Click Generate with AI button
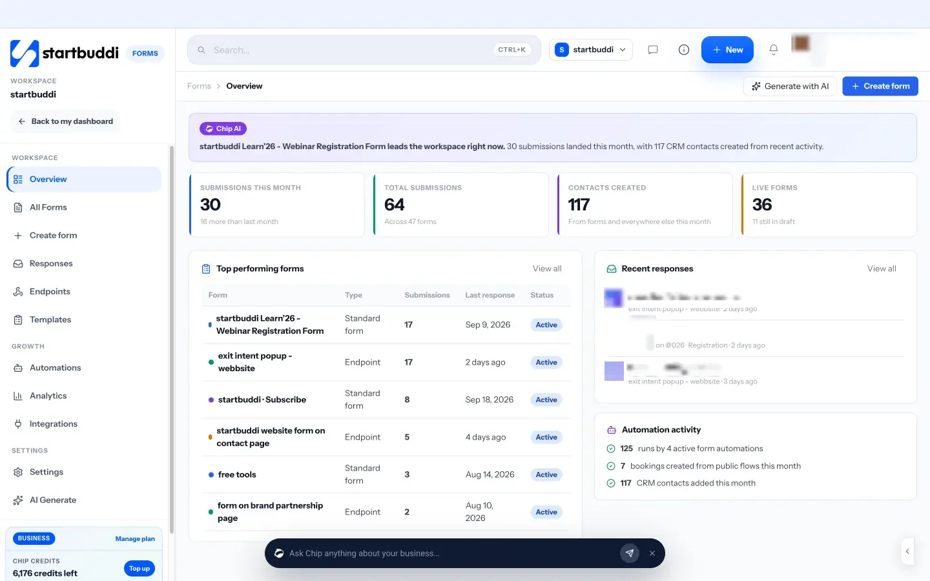Viewport: 930px width, 581px height. pos(790,86)
